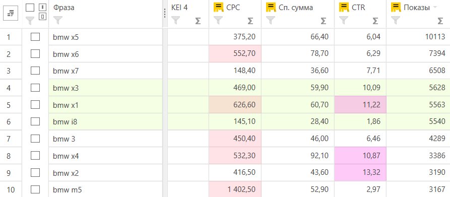Check the row for bmw m5
Viewport: 450px width, 197px height.
point(35,189)
